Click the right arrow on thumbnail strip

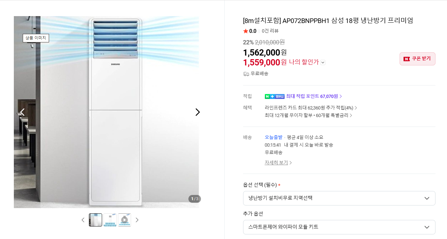[x=137, y=220]
